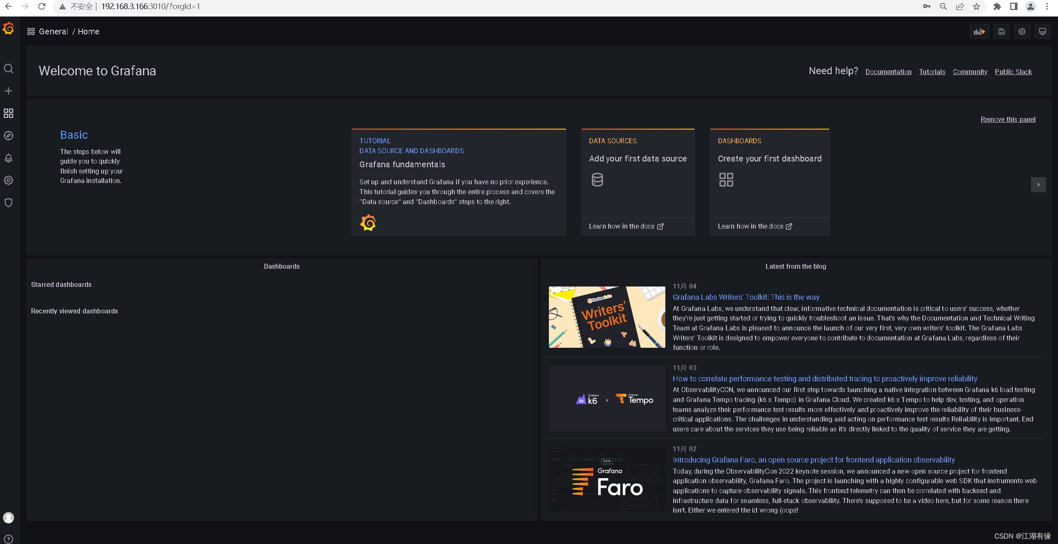Viewport: 1058px width, 544px height.
Task: Click the Basic setup heading
Action: click(x=74, y=135)
